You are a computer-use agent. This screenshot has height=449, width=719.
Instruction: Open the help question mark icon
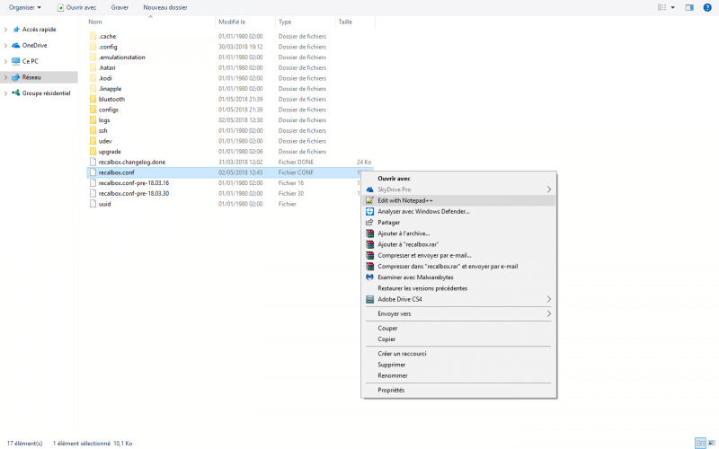tap(708, 7)
